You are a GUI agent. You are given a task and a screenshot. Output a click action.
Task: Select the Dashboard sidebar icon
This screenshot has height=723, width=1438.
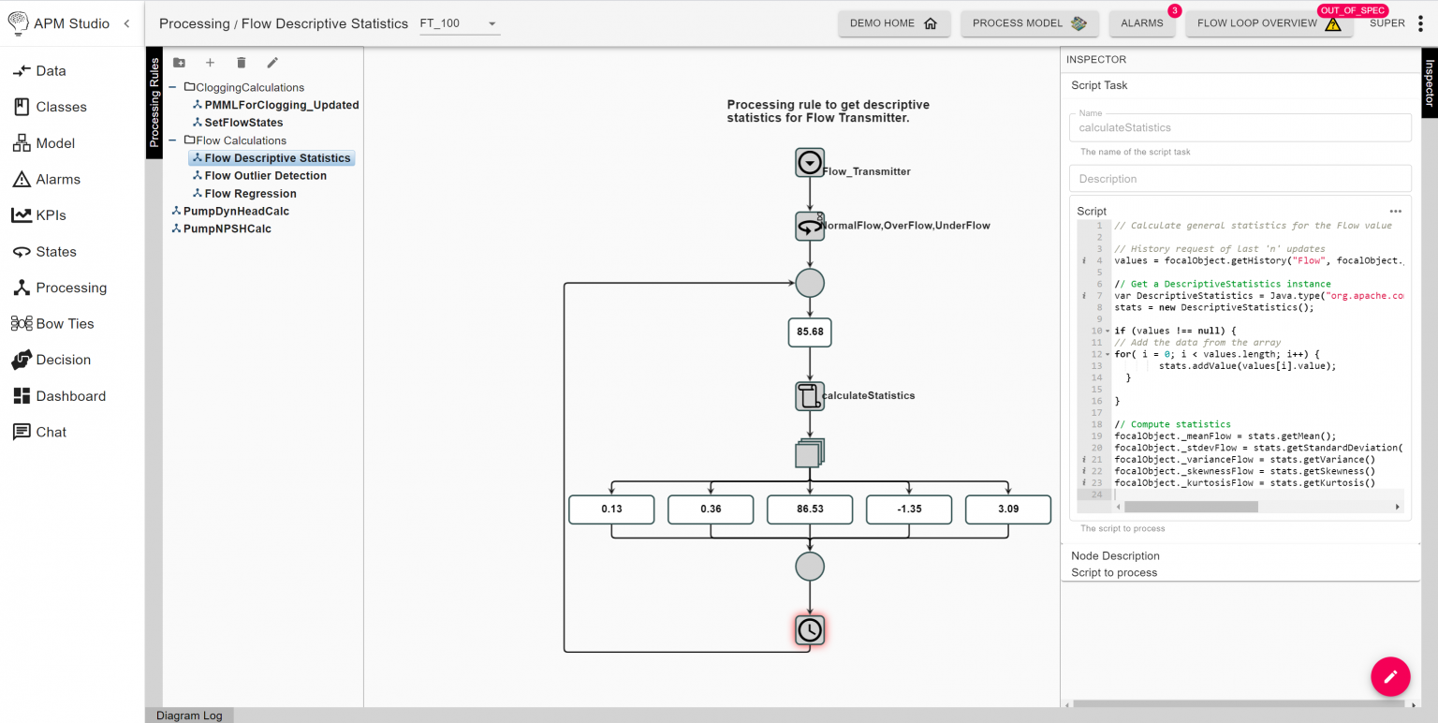[x=21, y=395]
